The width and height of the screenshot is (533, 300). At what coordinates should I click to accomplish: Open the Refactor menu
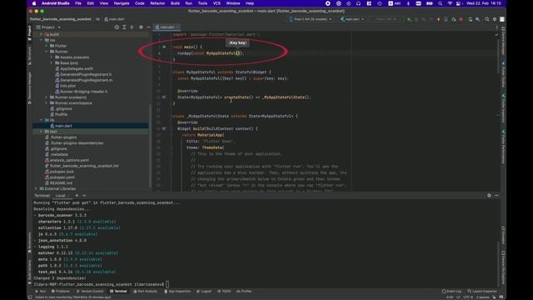pos(157,3)
